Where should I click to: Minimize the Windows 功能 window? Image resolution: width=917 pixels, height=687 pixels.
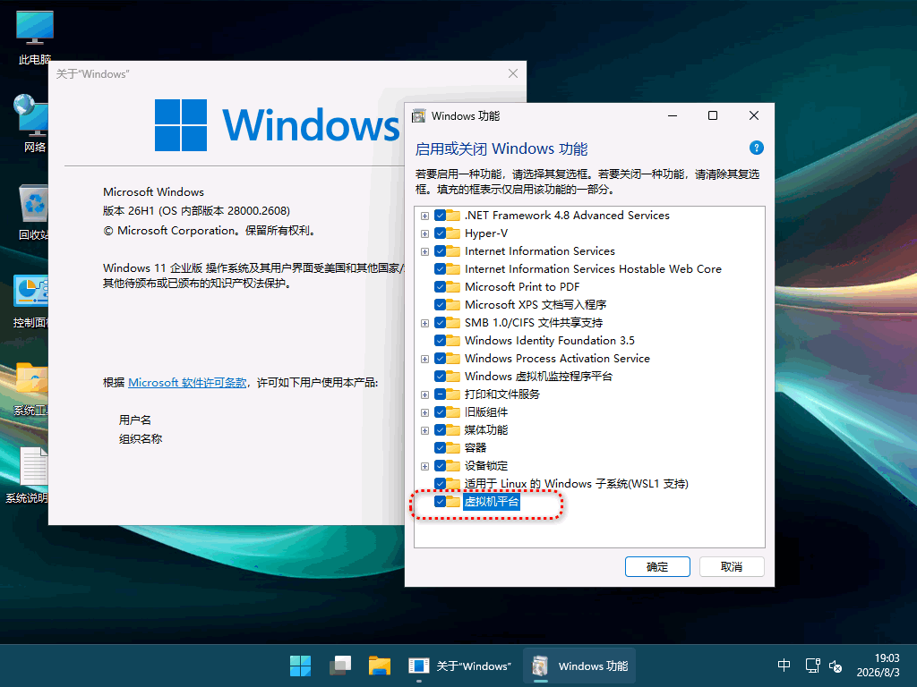[673, 115]
